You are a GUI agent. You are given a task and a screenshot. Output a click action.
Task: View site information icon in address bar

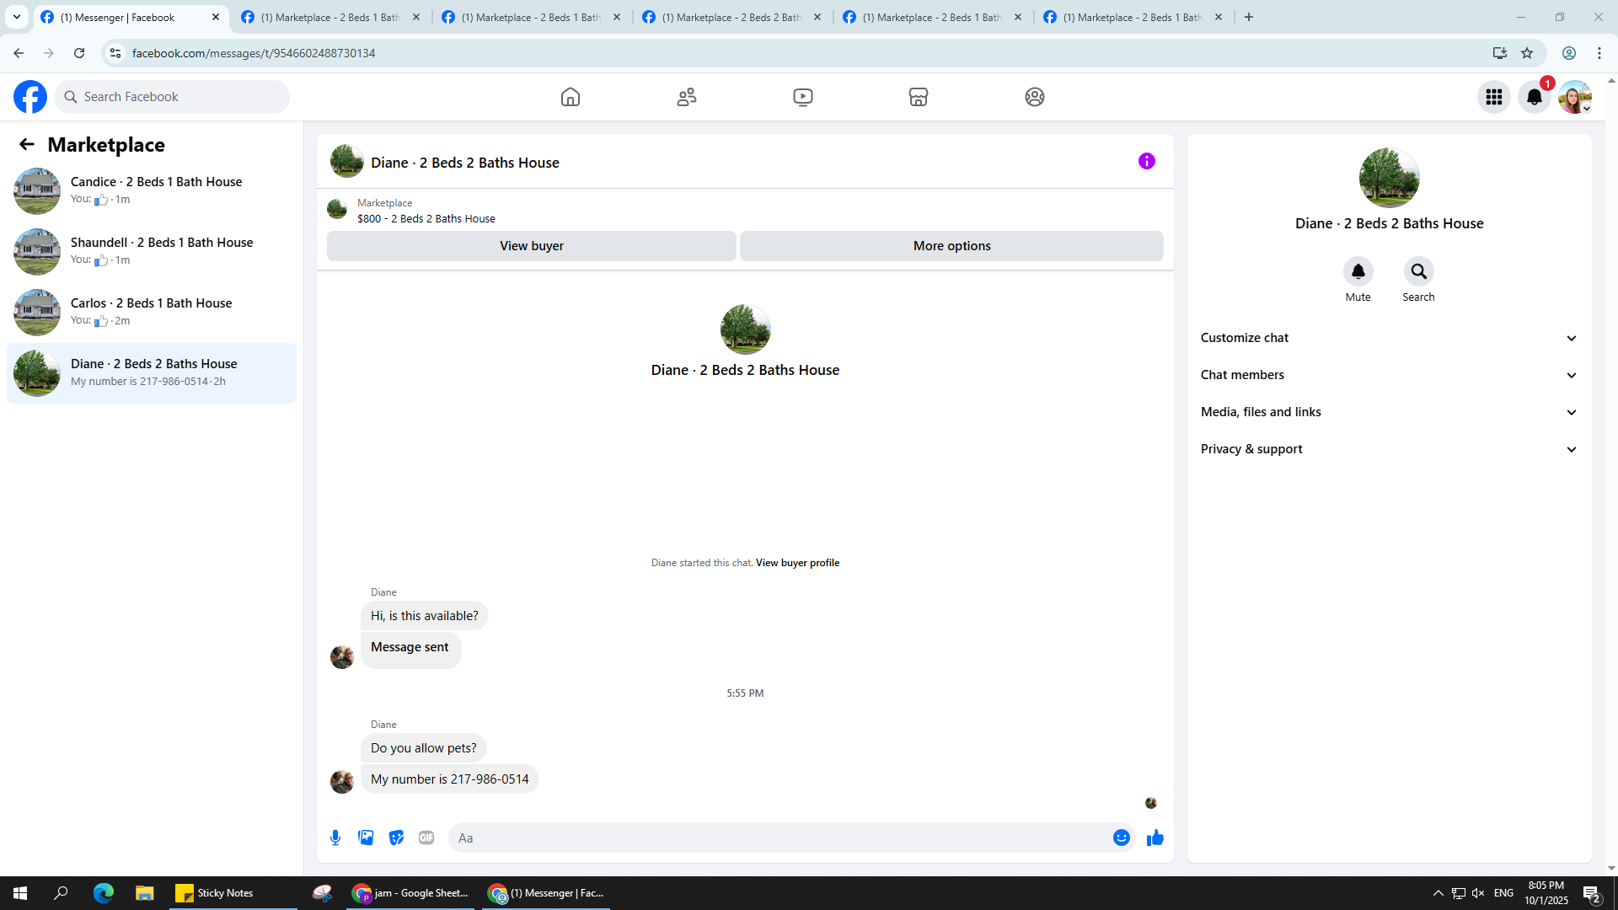[x=115, y=53]
